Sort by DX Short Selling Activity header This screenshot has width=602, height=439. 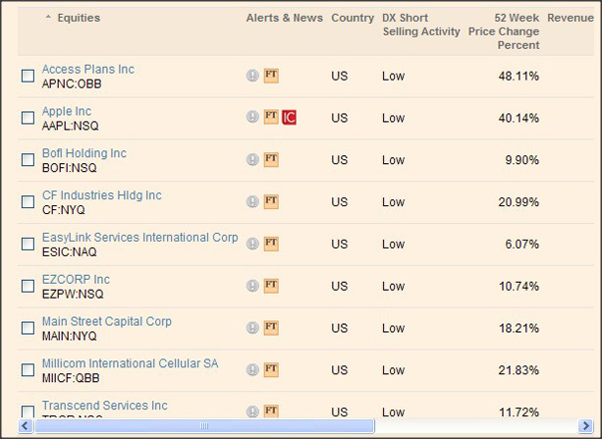[421, 25]
